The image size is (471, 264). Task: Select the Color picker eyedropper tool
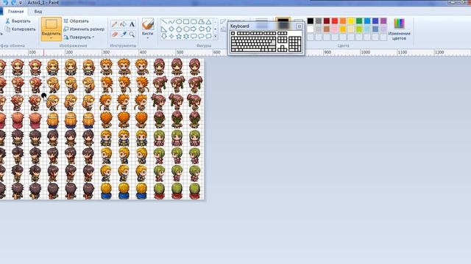click(123, 34)
